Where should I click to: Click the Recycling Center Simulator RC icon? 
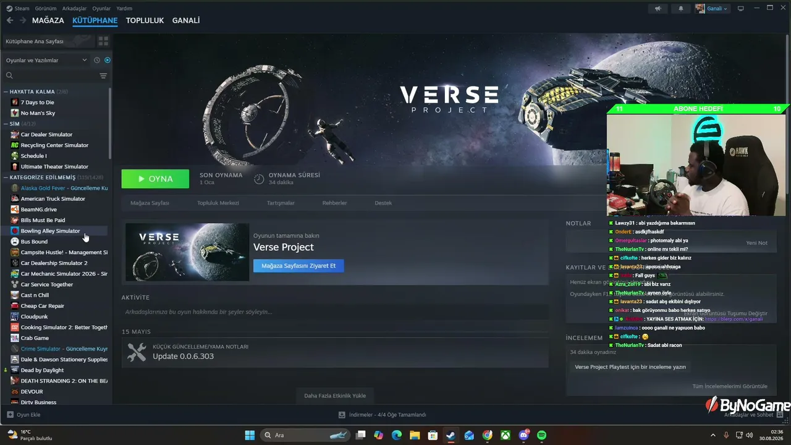click(15, 145)
